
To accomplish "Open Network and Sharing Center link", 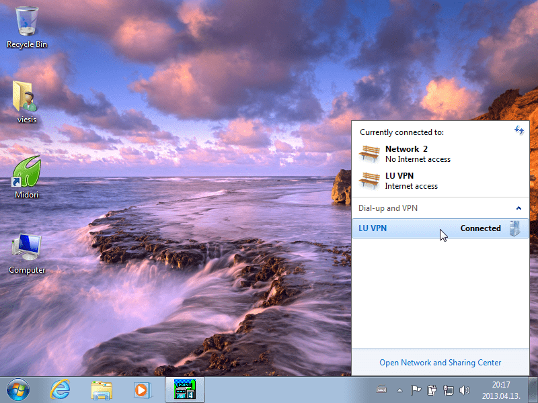I will click(x=440, y=362).
